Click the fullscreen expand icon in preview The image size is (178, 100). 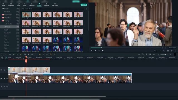click(175, 51)
